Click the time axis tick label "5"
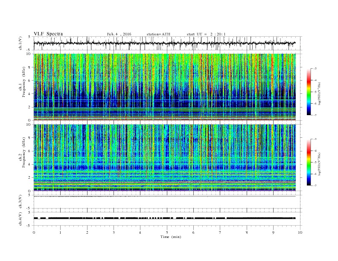The height and width of the screenshot is (261, 338). click(167, 232)
